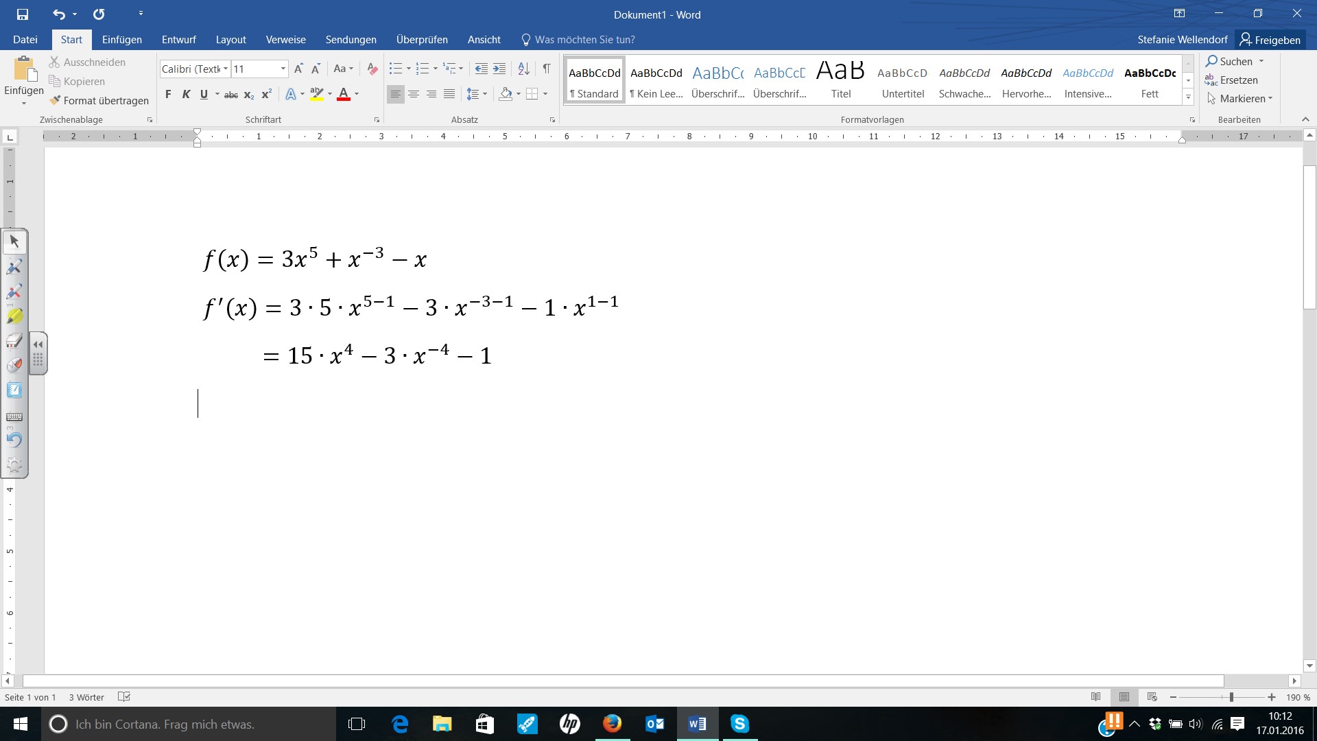
Task: Click the Was möchten Sie tun search field
Action: (584, 40)
